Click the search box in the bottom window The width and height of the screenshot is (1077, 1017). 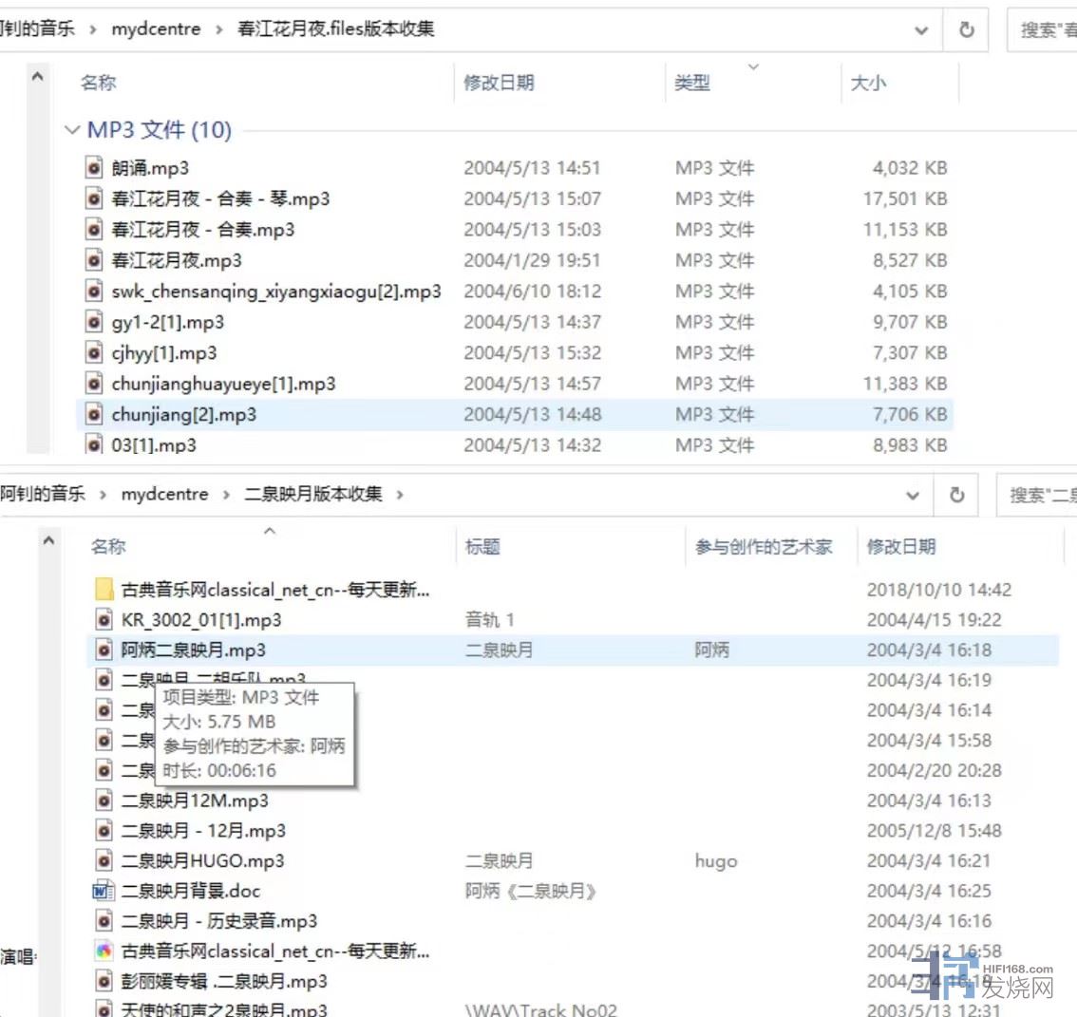point(1041,495)
